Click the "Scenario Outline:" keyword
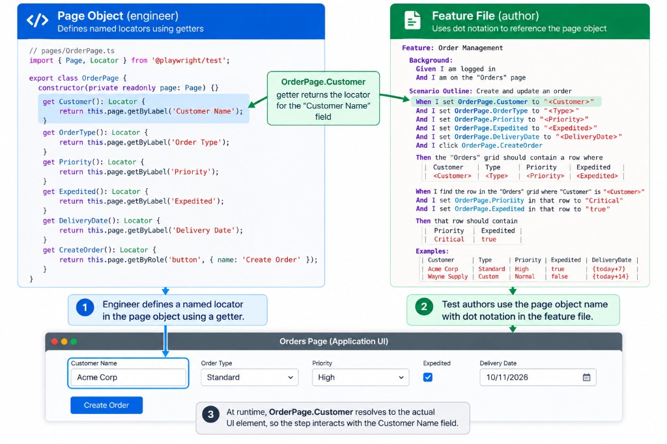Image resolution: width=667 pixels, height=444 pixels. tap(441, 91)
